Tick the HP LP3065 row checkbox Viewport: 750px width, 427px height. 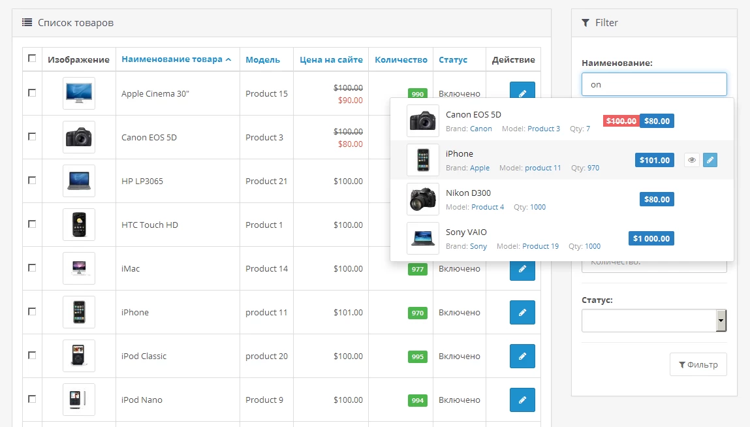[x=32, y=180]
